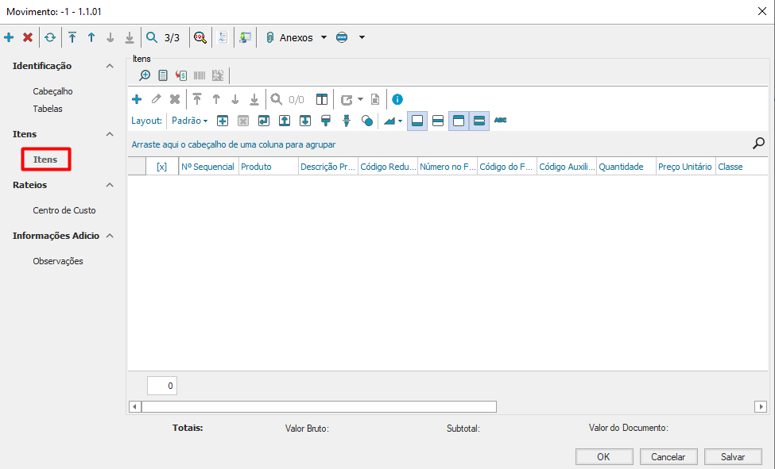Viewport: 775px width, 469px height.
Task: Click the blue plus icon in the Itens toolbar
Action: coord(137,99)
